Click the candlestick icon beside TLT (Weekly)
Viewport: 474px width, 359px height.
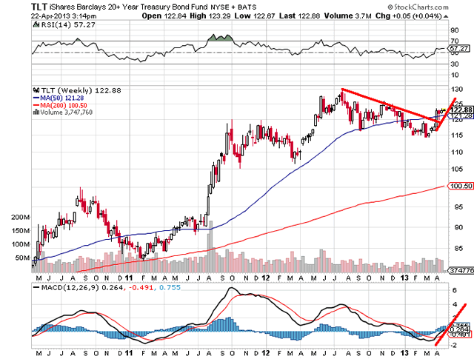[x=36, y=90]
